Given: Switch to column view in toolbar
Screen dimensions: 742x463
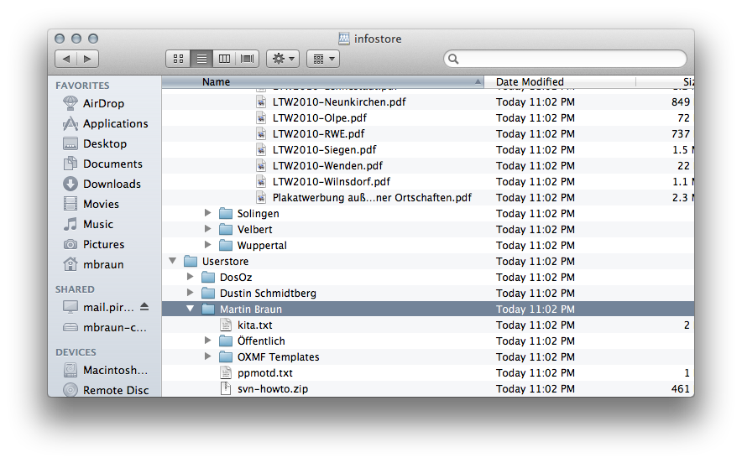Looking at the screenshot, I should (x=224, y=59).
